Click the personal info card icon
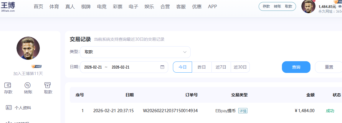 point(9,107)
